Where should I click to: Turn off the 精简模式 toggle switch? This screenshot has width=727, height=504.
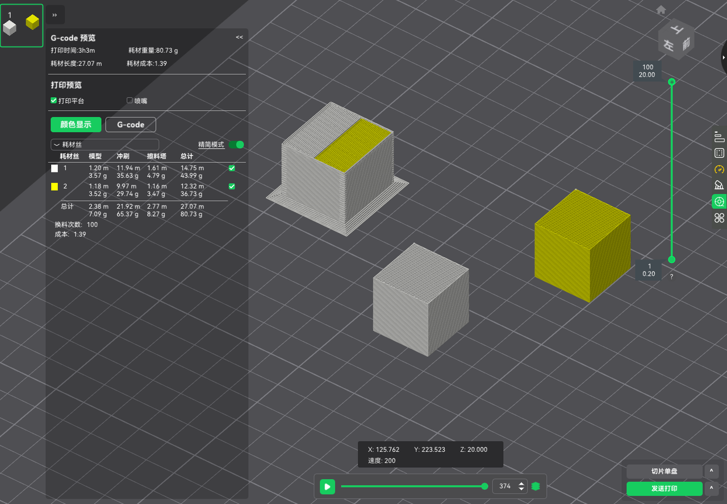[x=236, y=145]
